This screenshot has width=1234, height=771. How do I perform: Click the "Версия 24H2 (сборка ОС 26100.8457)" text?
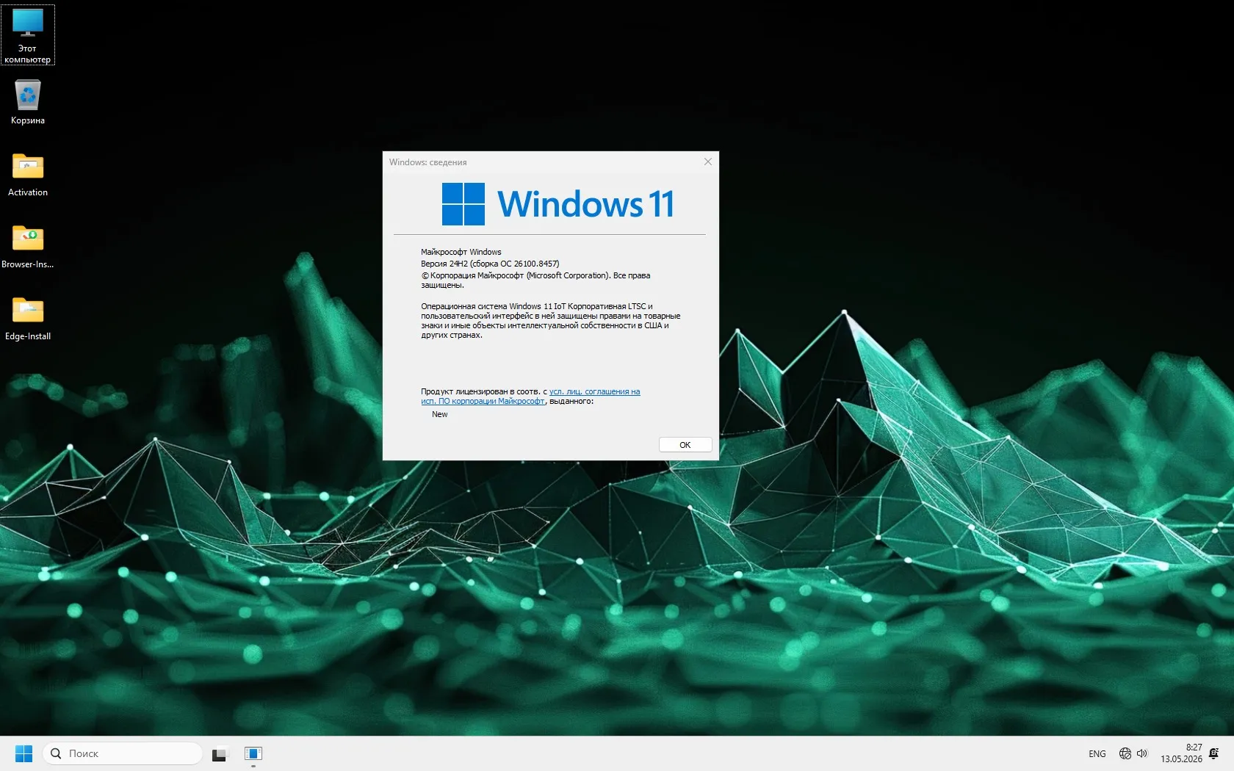[490, 264]
